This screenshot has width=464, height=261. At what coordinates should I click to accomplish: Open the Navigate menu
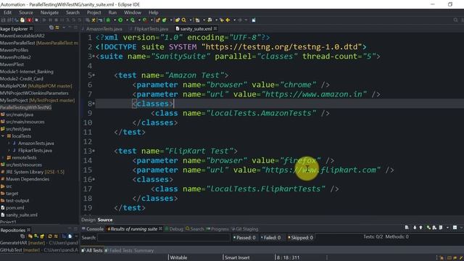(x=49, y=12)
